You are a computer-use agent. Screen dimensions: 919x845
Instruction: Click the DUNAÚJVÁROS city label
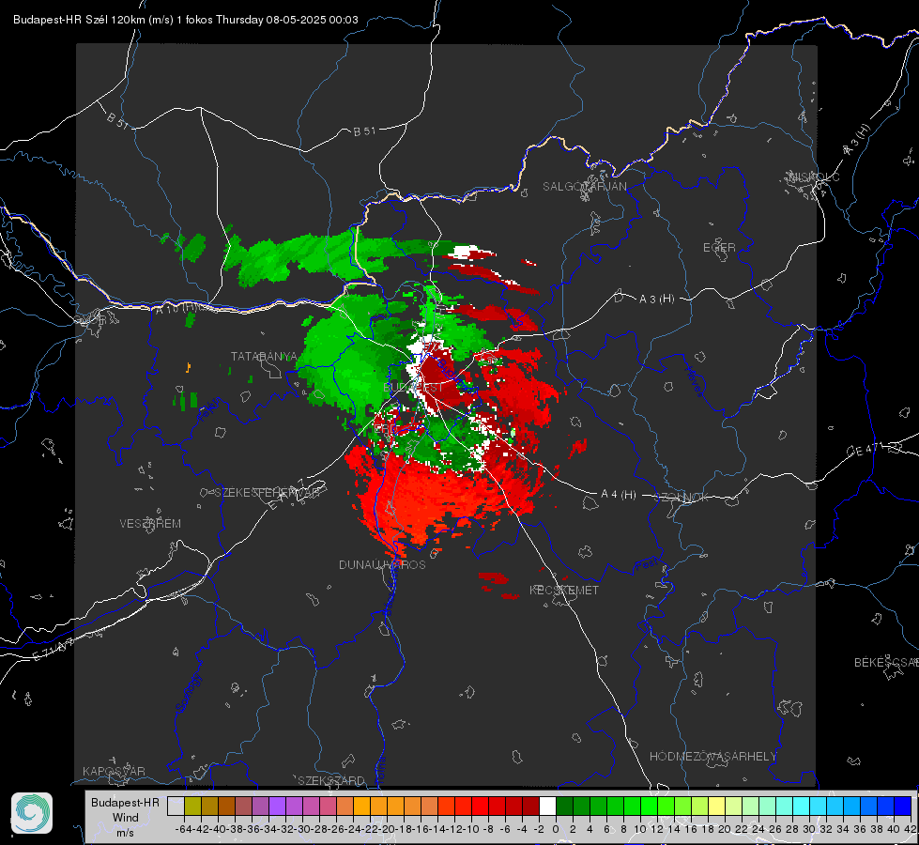(x=382, y=564)
